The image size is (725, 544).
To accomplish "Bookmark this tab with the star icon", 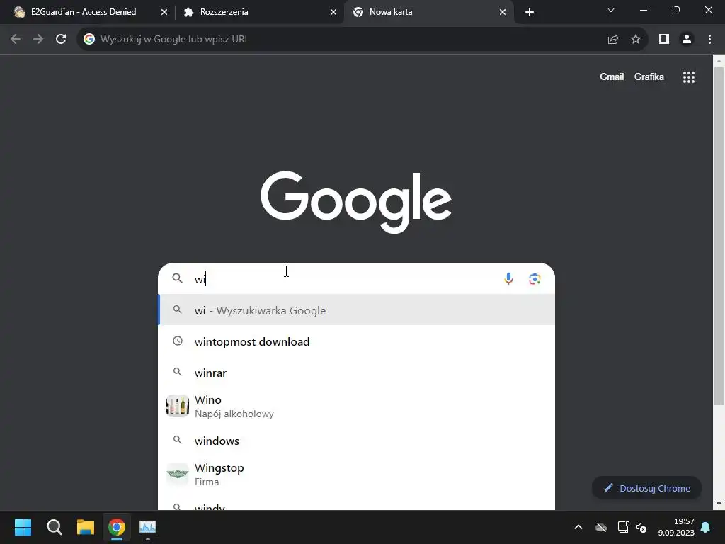I will [x=636, y=40].
